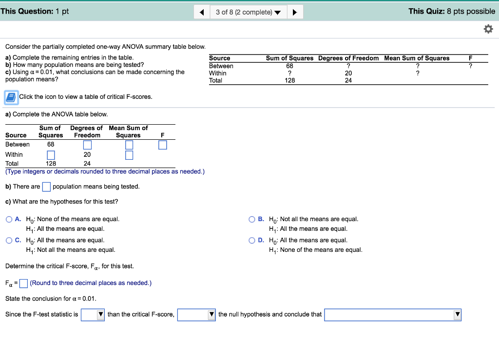
Task: Click the population means count input box
Action: coord(46,187)
